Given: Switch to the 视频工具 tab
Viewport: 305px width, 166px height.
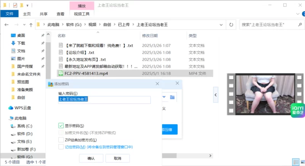Looking at the screenshot, I should (82, 14).
